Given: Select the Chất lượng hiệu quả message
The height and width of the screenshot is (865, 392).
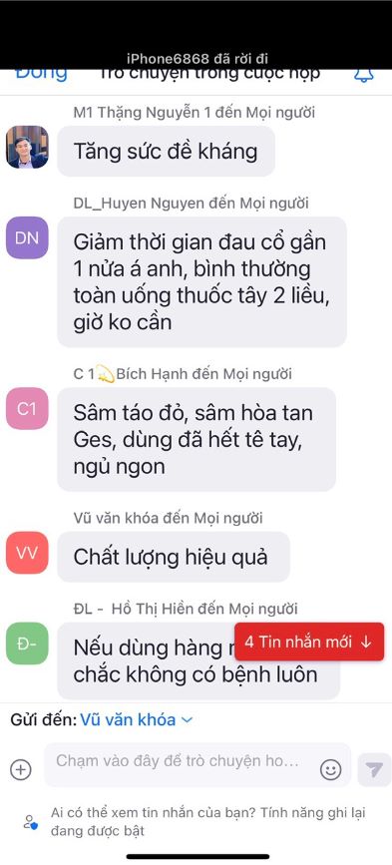Looking at the screenshot, I should (174, 557).
